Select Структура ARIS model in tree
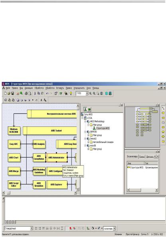Viewport: 166px width, 237px height. [x=103, y=128]
